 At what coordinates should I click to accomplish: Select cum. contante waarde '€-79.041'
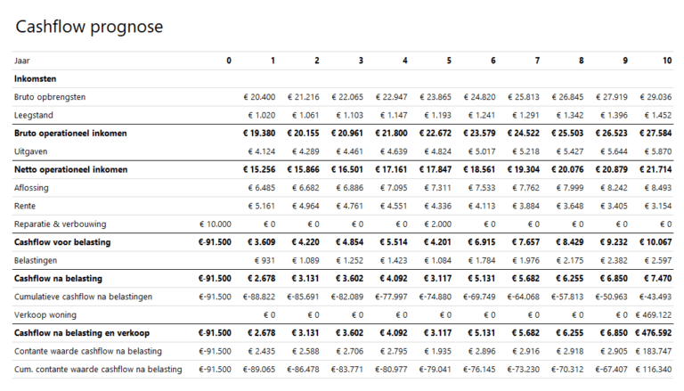[x=435, y=370]
